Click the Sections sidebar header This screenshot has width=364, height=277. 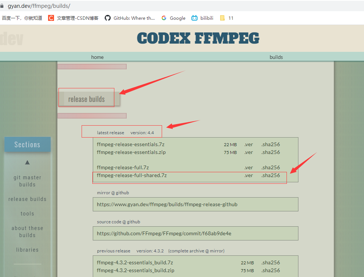pyautogui.click(x=28, y=144)
